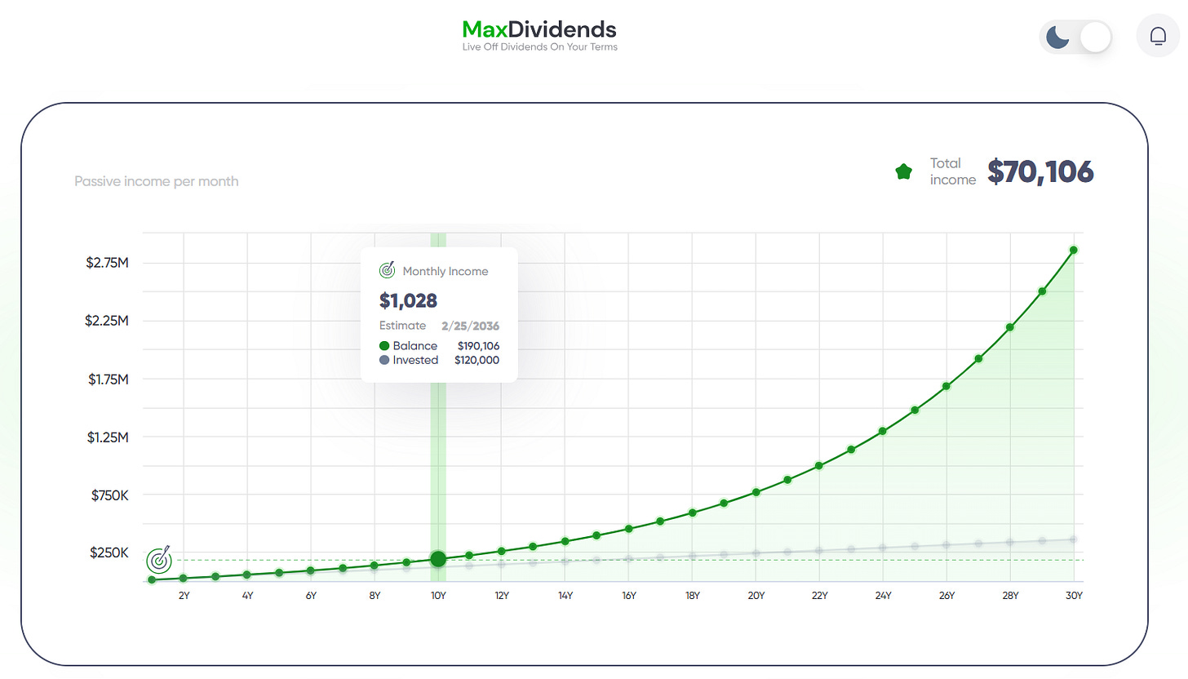
Task: Select the 30Y balance data point
Action: pyautogui.click(x=1074, y=250)
